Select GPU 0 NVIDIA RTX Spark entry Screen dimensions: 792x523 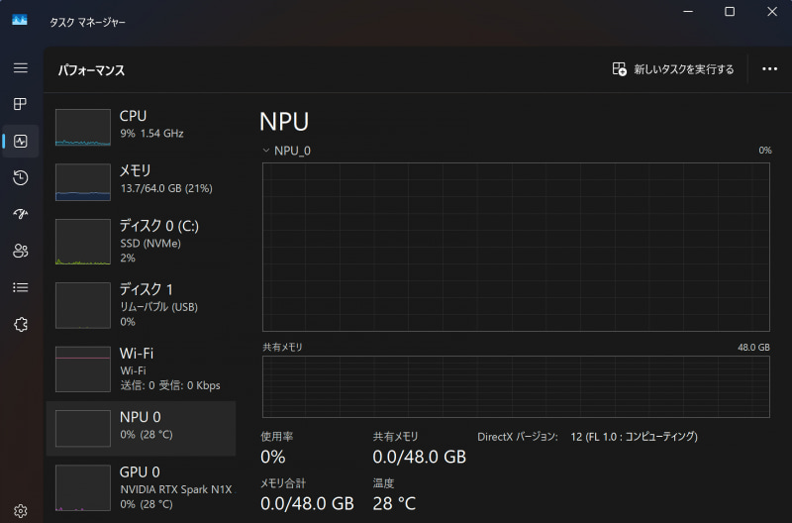click(141, 487)
